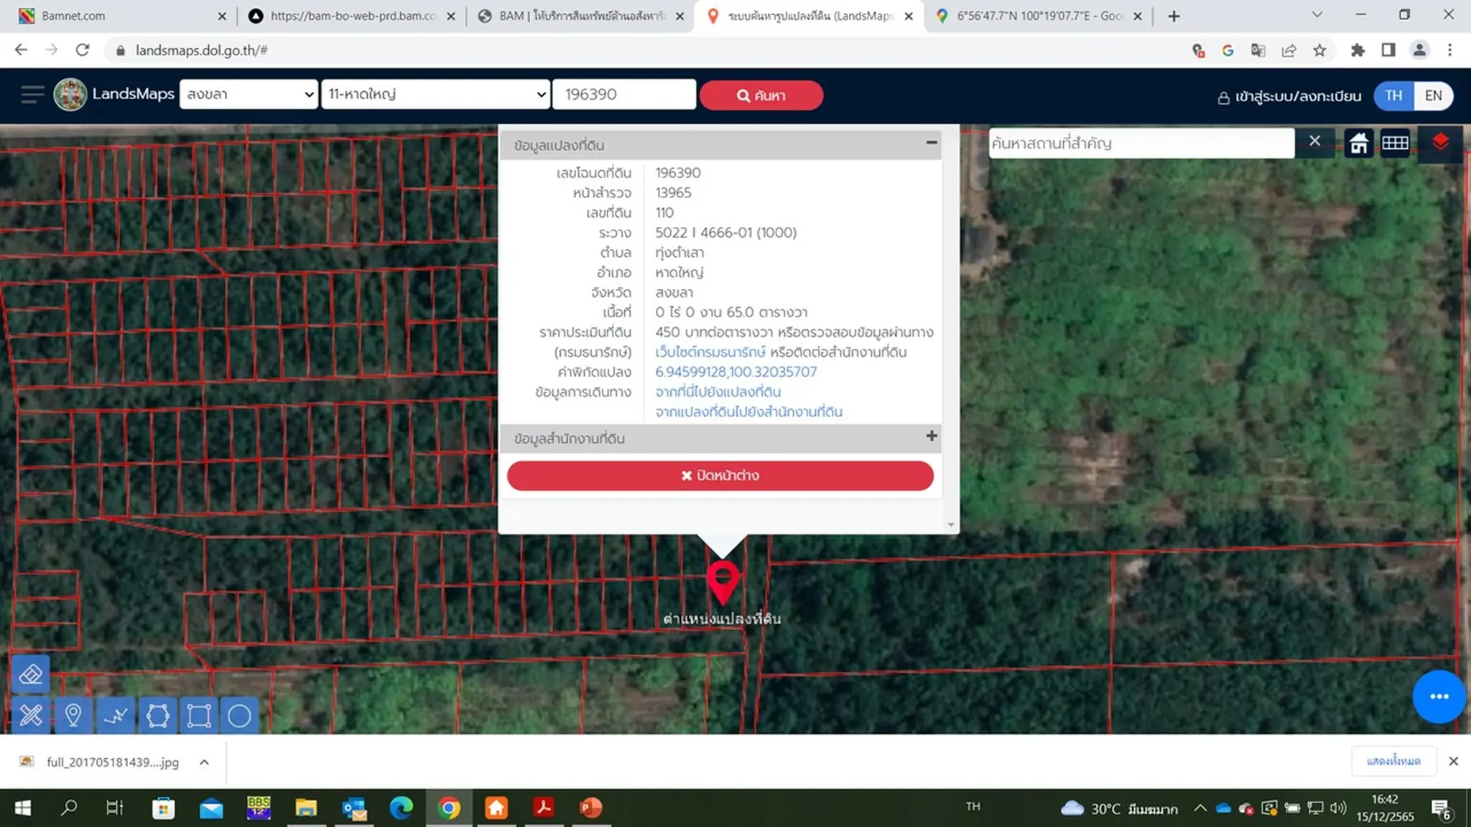Open Windows Start menu
1471x827 pixels.
point(23,808)
